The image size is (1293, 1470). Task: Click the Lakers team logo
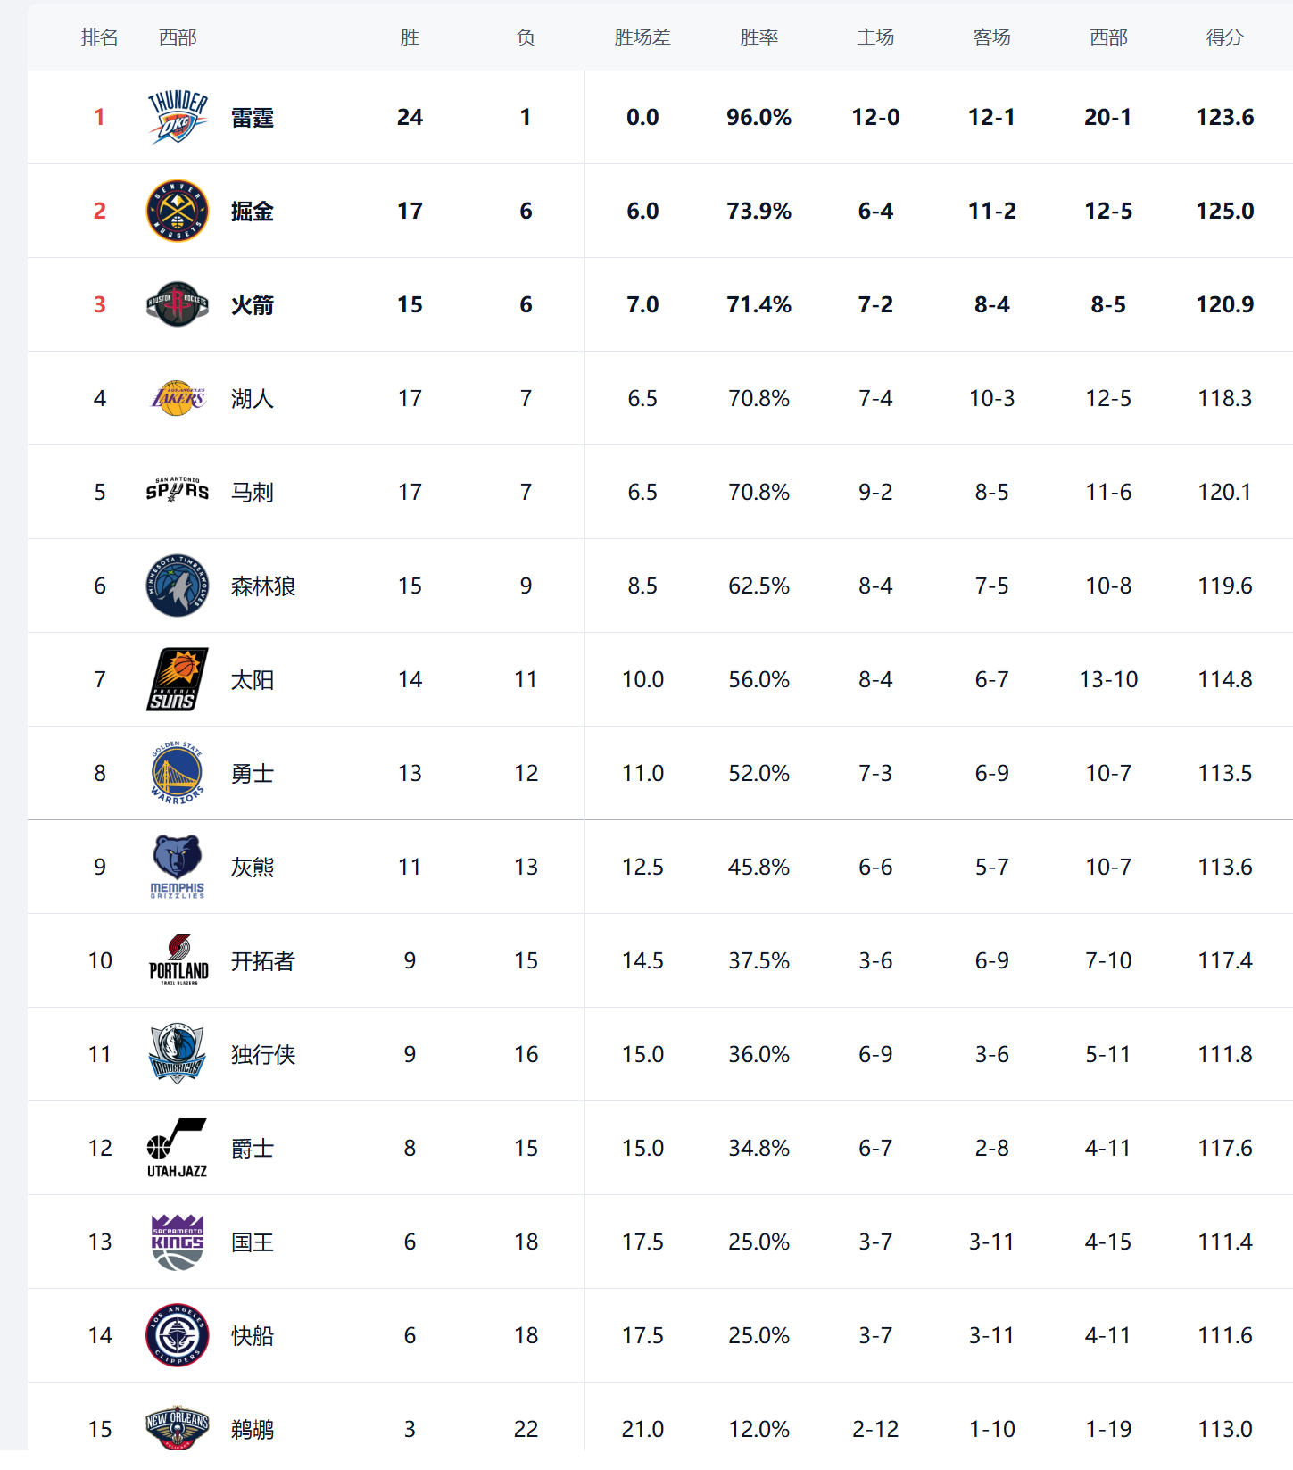[177, 398]
